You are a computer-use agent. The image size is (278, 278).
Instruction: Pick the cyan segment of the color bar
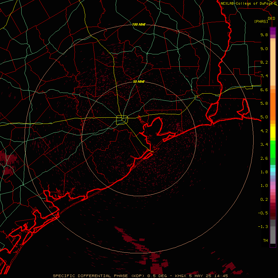tap(273, 170)
